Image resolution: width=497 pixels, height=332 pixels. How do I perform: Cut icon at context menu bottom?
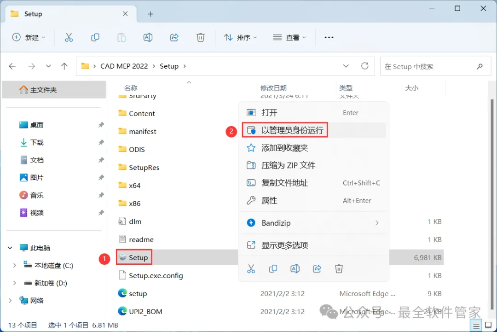pyautogui.click(x=251, y=269)
